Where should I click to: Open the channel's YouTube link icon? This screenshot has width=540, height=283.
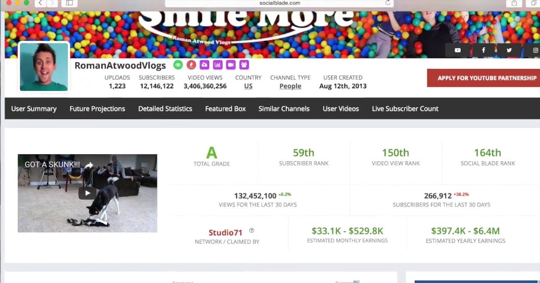[x=458, y=50]
